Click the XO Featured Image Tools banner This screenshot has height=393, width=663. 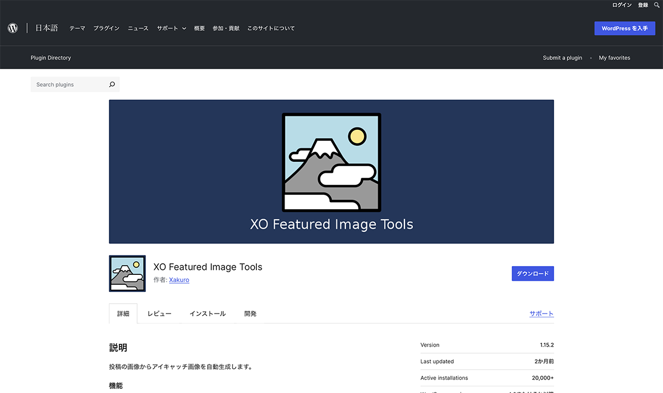click(331, 172)
